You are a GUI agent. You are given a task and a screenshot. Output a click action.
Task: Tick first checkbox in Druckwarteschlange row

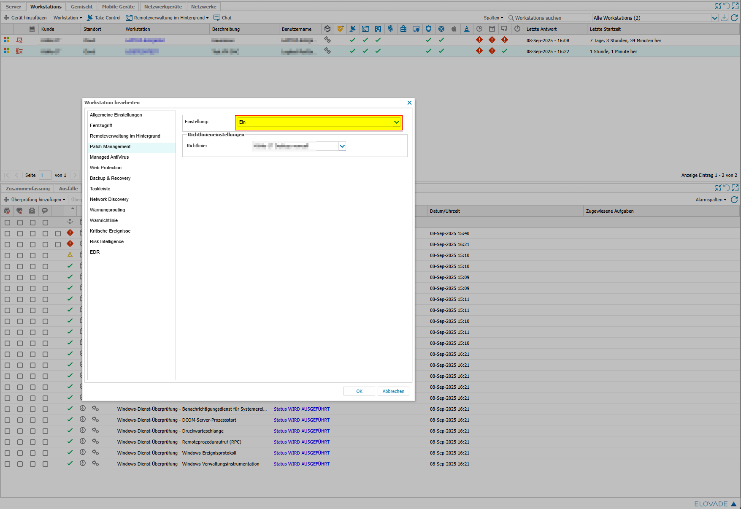pos(8,431)
